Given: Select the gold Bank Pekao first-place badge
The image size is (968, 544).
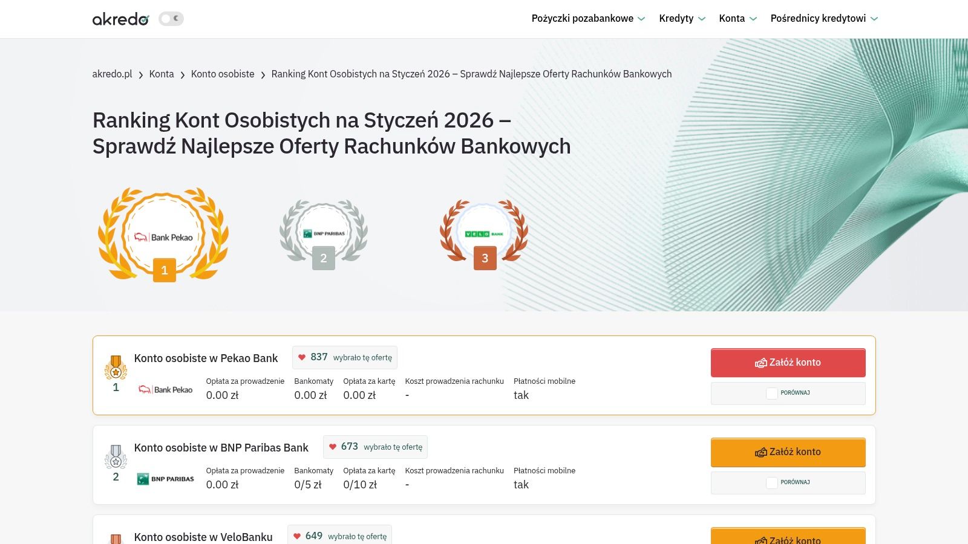Looking at the screenshot, I should point(163,235).
